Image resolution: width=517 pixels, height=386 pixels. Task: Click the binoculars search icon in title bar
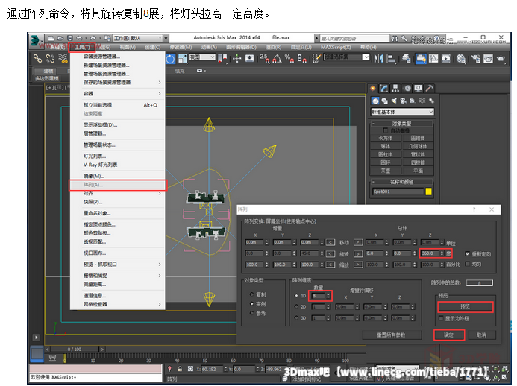click(x=395, y=39)
